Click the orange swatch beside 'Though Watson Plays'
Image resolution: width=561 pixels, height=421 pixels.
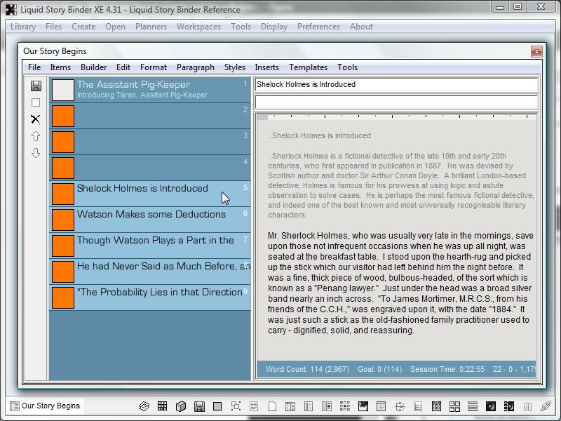63,246
